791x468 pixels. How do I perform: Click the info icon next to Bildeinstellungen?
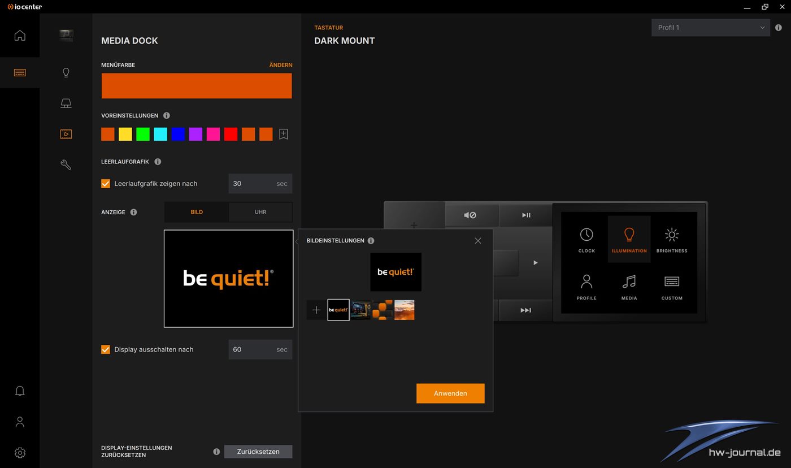coord(371,241)
